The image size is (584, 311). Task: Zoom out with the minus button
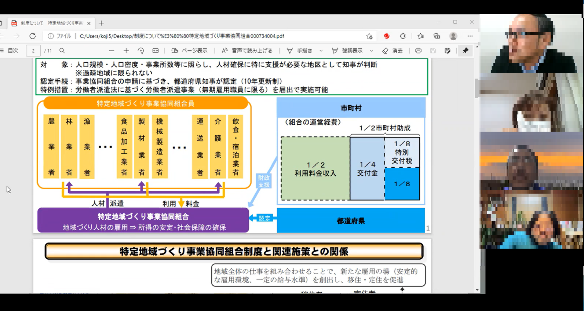coord(112,51)
